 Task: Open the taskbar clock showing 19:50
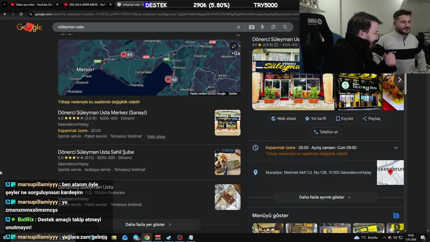411,238
